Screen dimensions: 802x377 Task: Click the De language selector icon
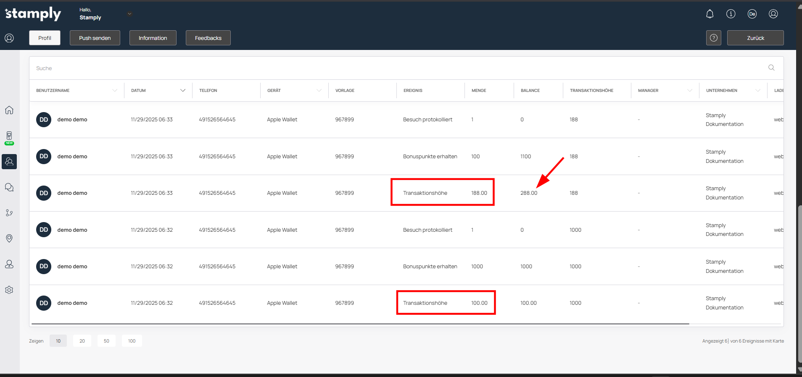(752, 14)
